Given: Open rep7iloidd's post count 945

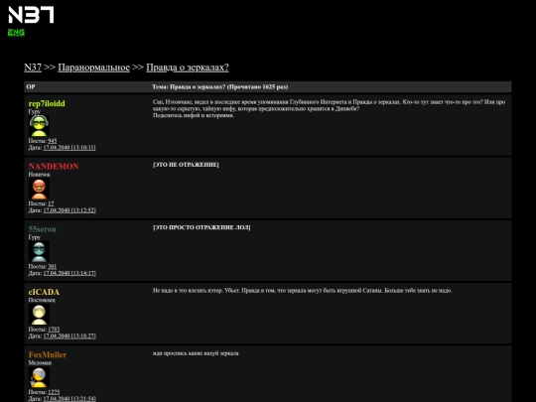Looking at the screenshot, I should (53, 141).
